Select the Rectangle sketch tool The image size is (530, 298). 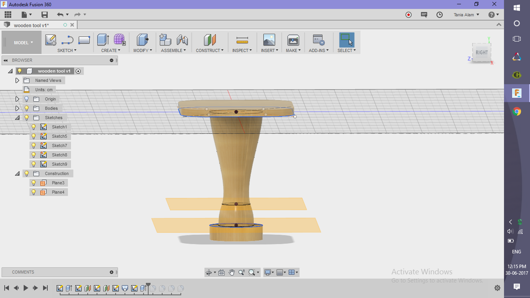tap(84, 40)
